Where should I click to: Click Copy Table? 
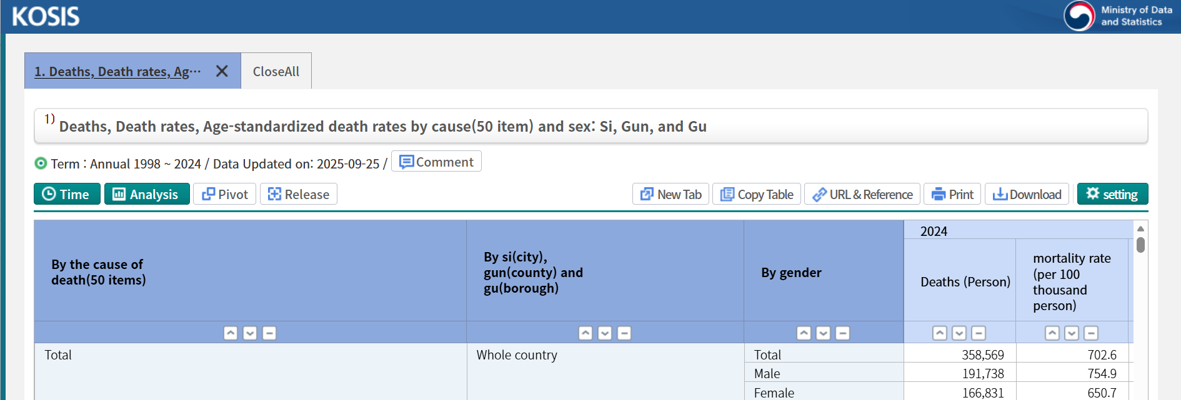click(757, 194)
